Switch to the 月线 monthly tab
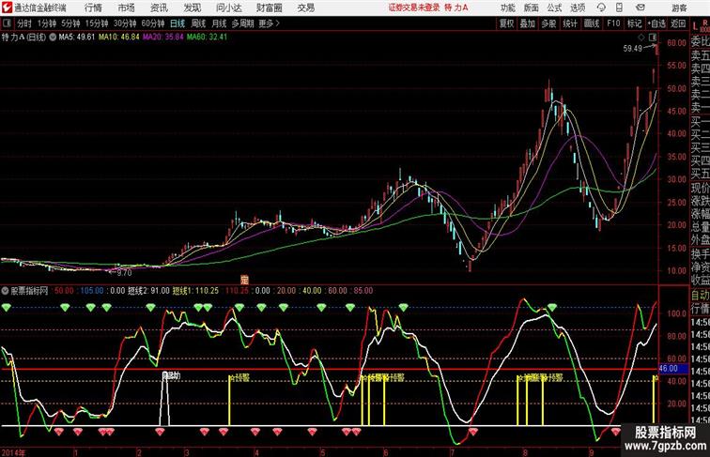Viewport: 710px width, 457px height. click(x=219, y=23)
